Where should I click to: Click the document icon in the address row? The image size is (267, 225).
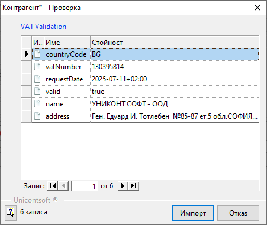(x=37, y=116)
